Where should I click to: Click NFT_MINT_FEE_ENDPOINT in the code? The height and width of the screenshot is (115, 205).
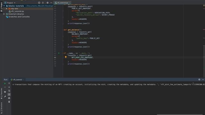82,57
